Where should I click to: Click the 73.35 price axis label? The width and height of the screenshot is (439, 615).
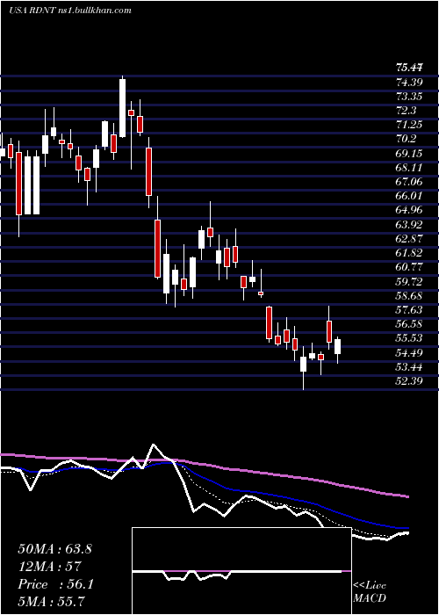(409, 96)
